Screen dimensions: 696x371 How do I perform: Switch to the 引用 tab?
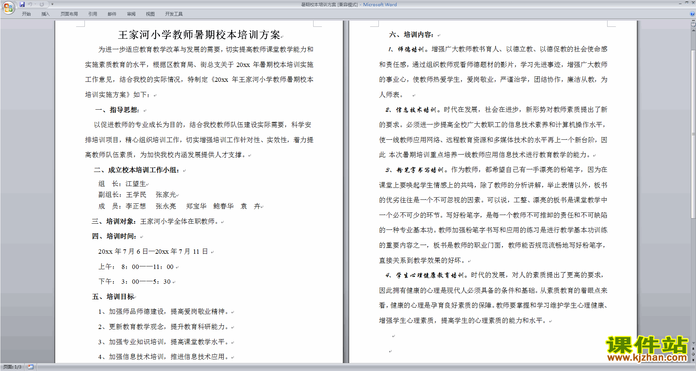(x=93, y=14)
